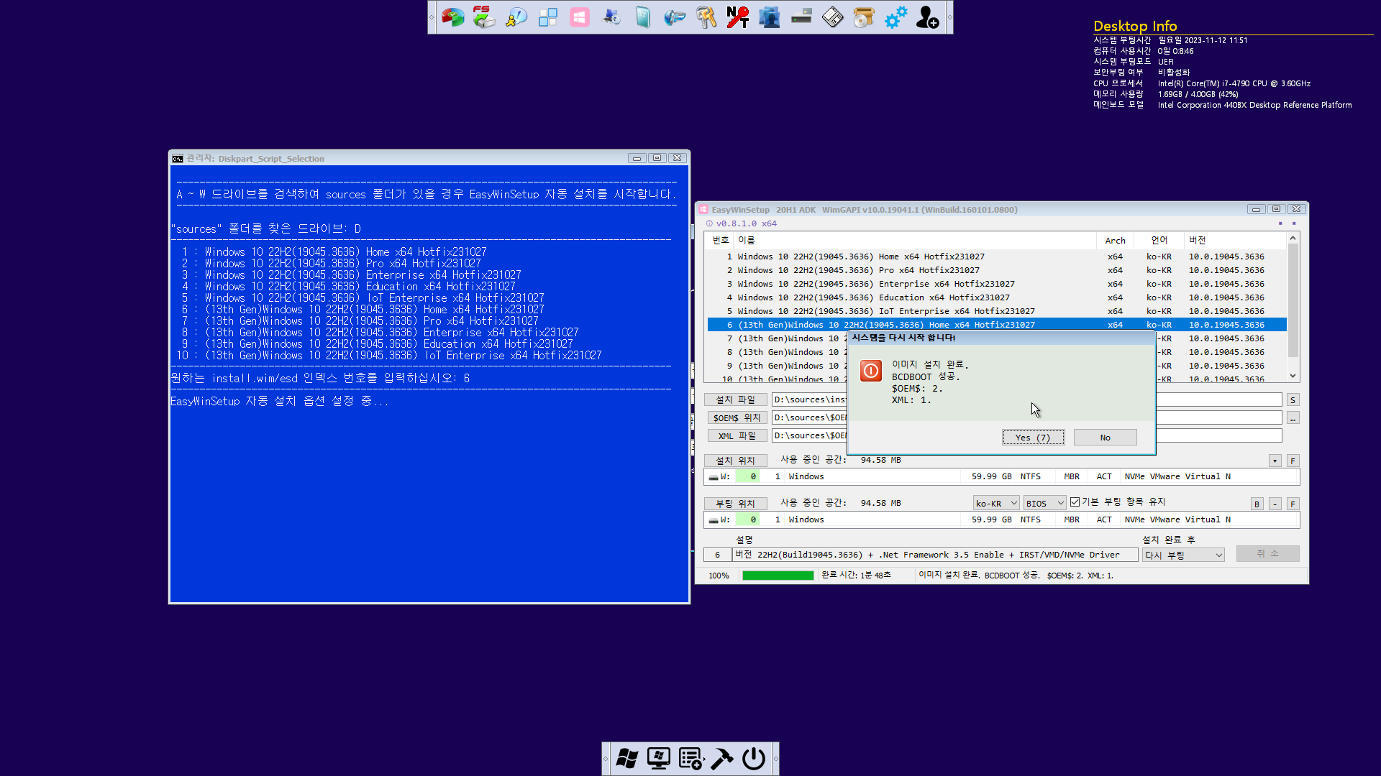Click the B button in the 부팅 위치 row
Viewport: 1381px width, 776px height.
coord(1257,504)
